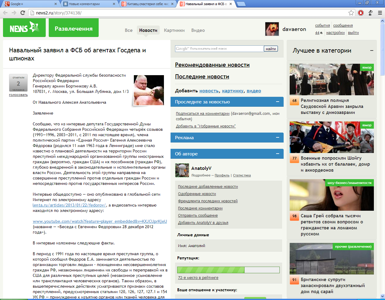Collapse the Об авторе section
Viewport: 385px width, 300px height.
pyautogui.click(x=278, y=154)
